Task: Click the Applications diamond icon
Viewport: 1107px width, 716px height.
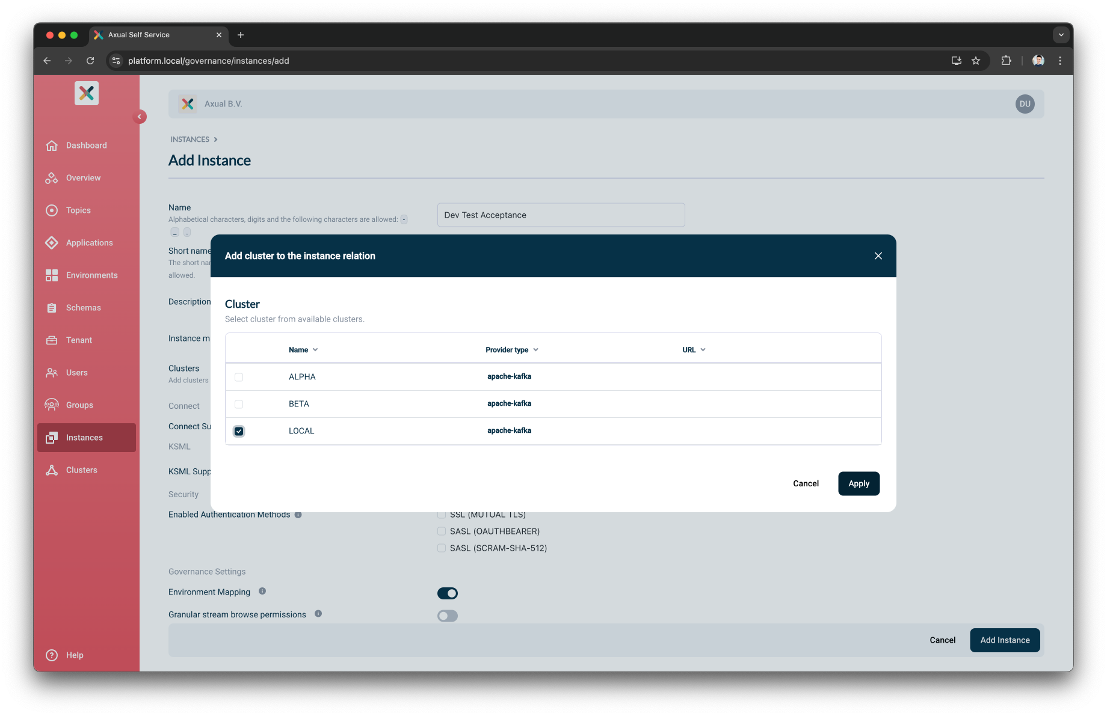Action: 52,243
